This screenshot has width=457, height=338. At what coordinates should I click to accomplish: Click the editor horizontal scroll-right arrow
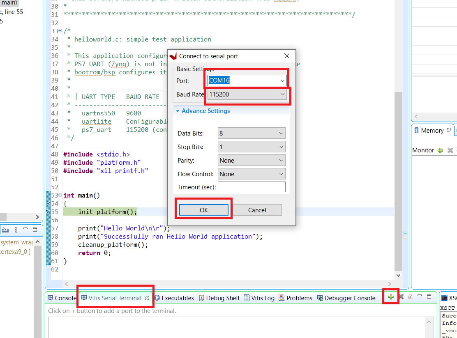click(x=390, y=284)
